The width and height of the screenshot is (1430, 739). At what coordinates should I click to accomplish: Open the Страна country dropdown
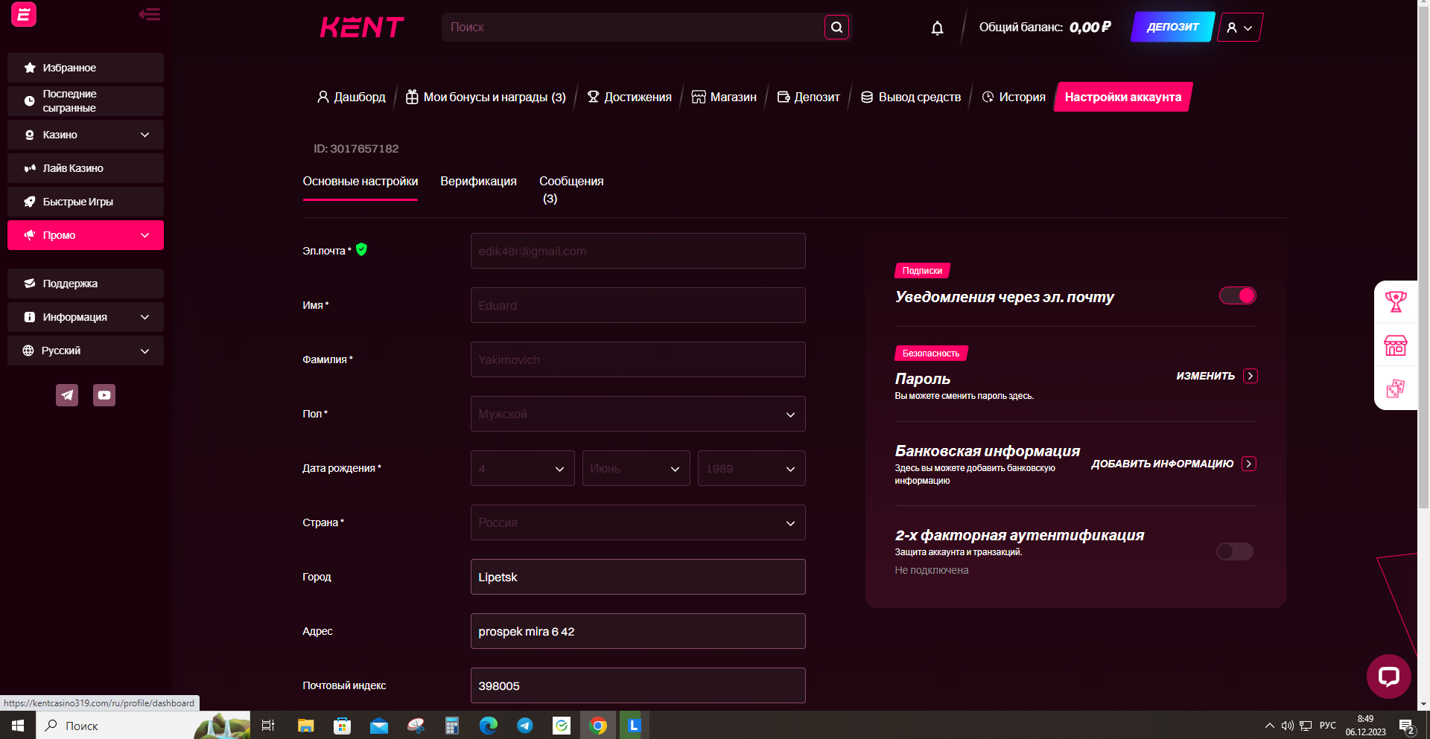pos(638,523)
